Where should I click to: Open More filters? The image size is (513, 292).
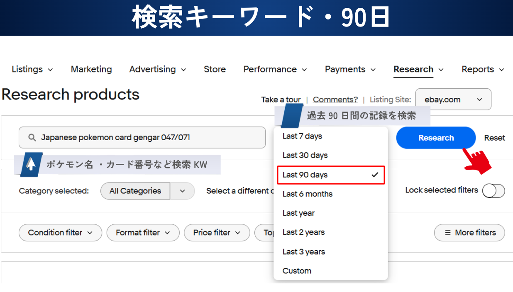coord(469,233)
